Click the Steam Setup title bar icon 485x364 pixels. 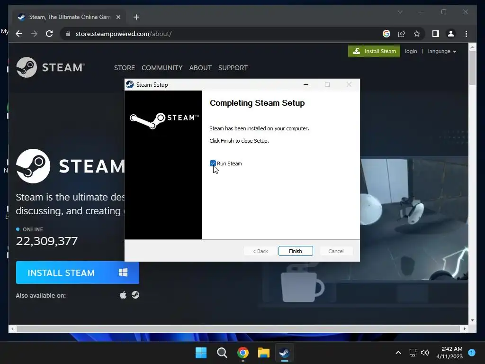[130, 84]
